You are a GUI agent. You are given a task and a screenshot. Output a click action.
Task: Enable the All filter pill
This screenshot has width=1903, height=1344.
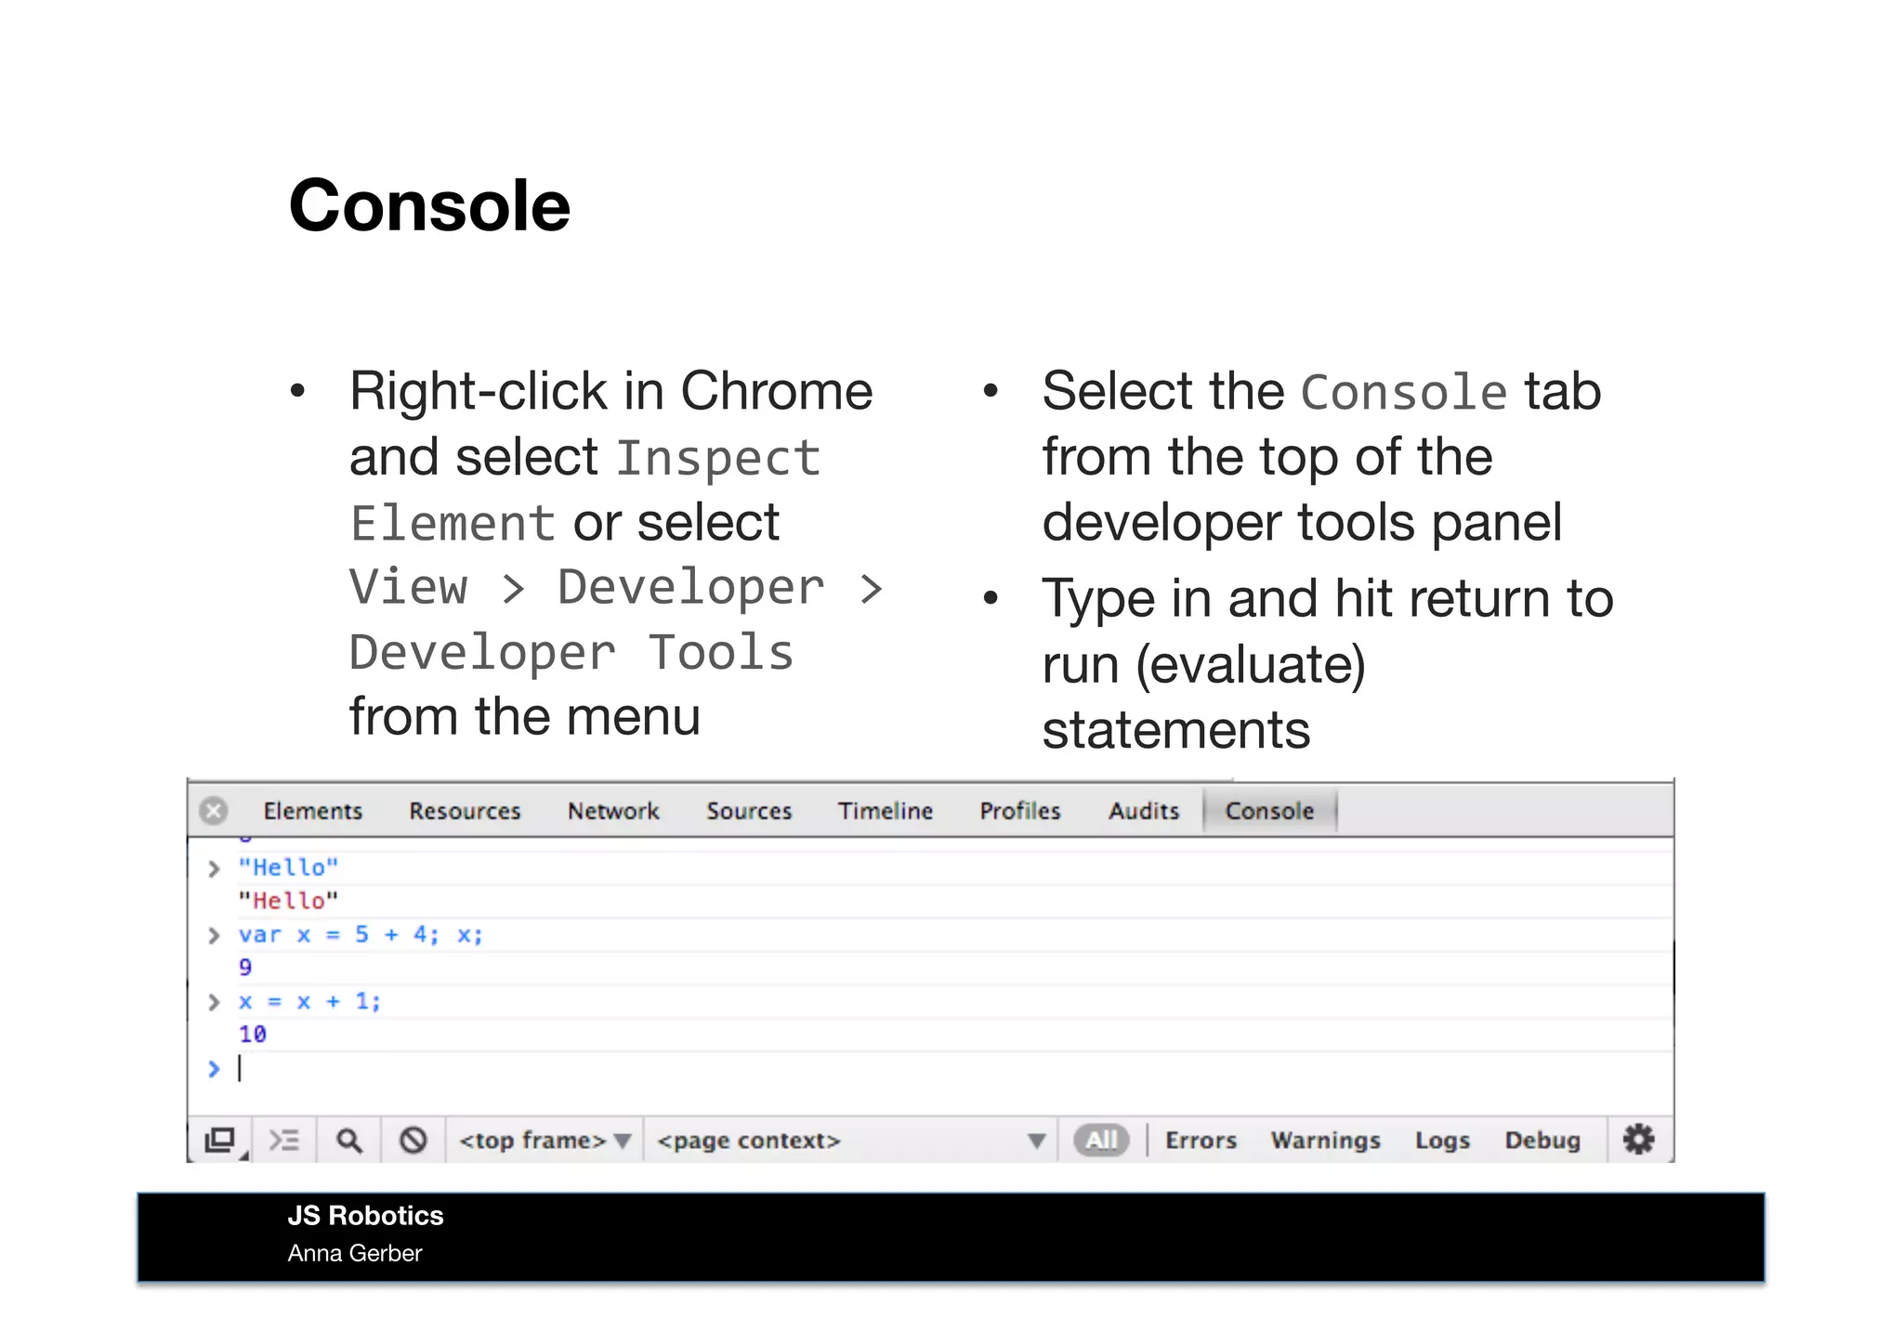coord(1101,1140)
